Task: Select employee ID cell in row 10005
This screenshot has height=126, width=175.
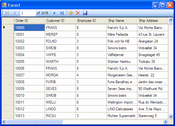Action: 91,62
